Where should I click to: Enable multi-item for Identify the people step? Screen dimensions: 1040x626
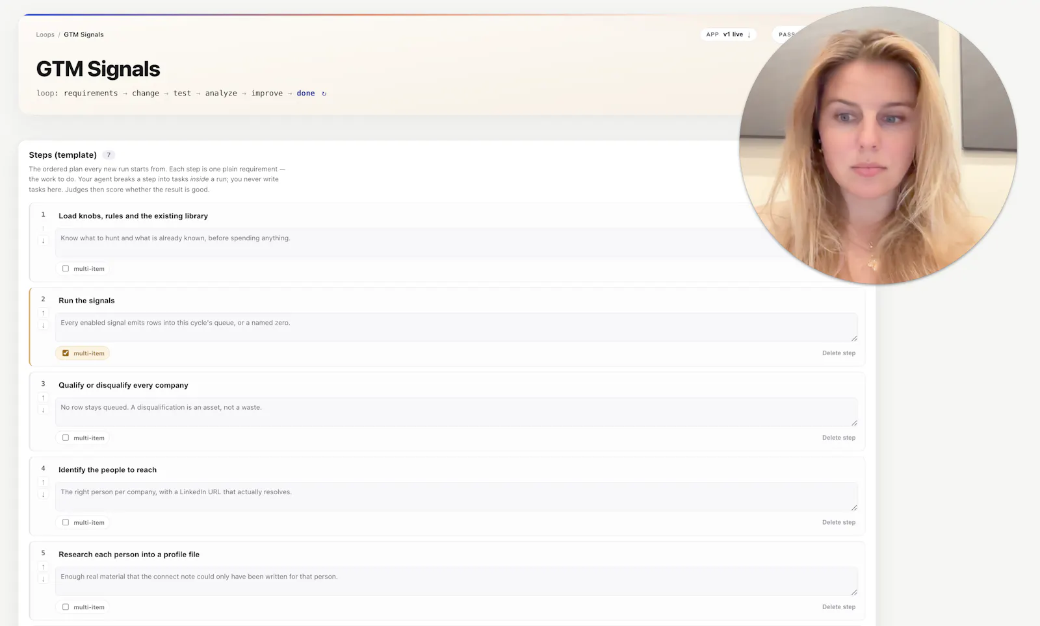coord(66,522)
